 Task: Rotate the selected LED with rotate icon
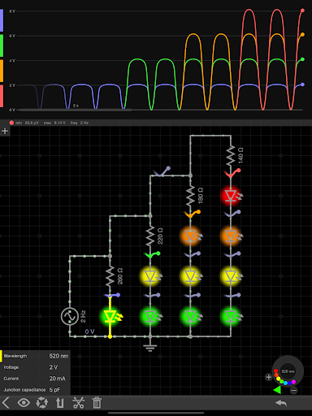(42, 403)
